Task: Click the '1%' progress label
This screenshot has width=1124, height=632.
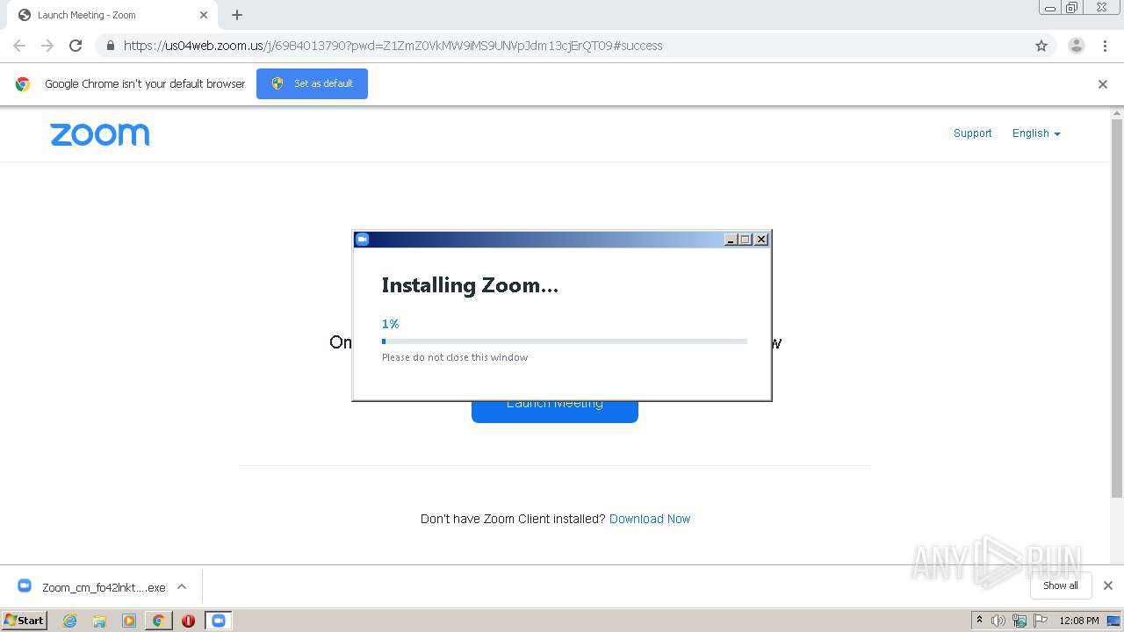Action: click(x=390, y=324)
